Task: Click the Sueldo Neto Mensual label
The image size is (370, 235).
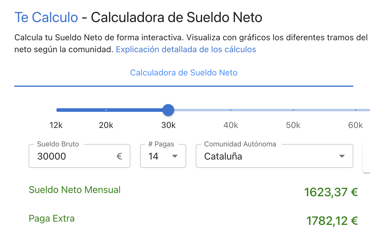Action: (75, 190)
